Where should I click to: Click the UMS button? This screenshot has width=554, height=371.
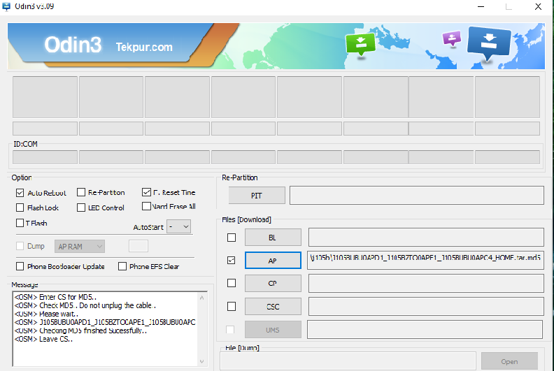tap(273, 330)
